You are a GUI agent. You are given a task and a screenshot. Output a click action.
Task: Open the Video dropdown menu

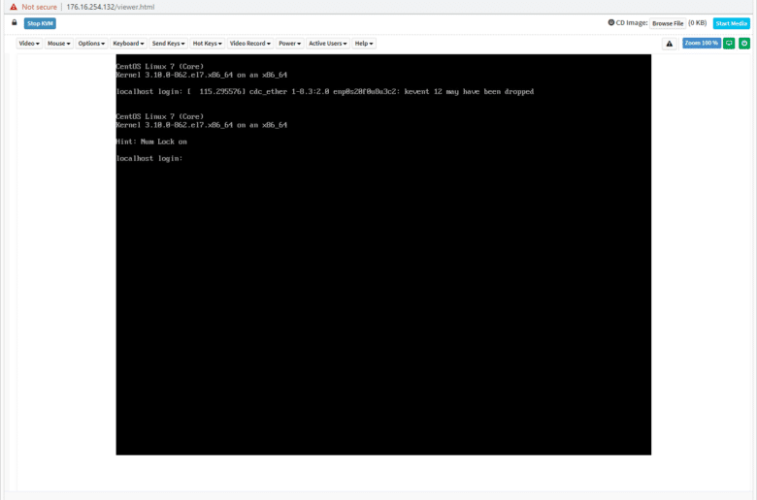click(29, 44)
